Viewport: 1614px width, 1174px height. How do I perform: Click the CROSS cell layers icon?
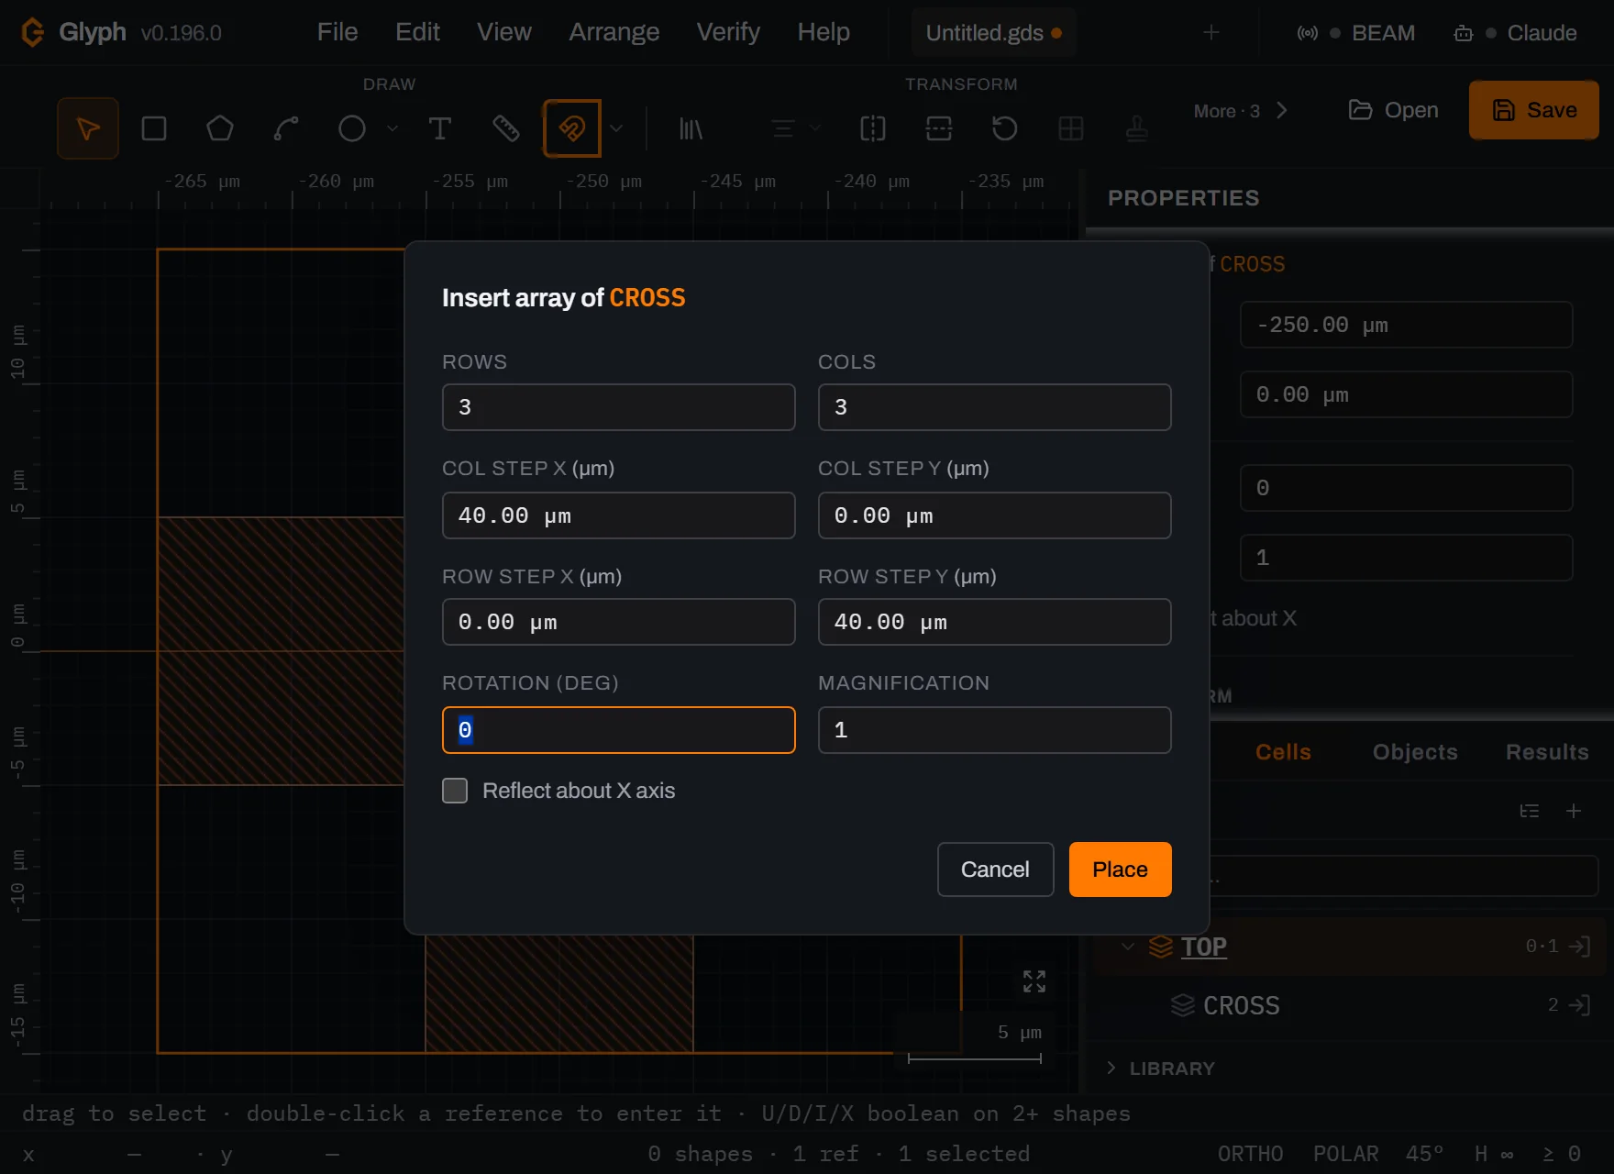pos(1183,1005)
